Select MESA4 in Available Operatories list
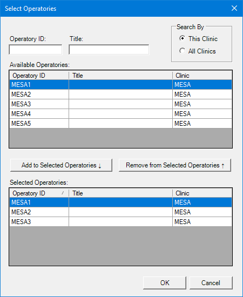The image size is (243, 297). tap(120, 114)
